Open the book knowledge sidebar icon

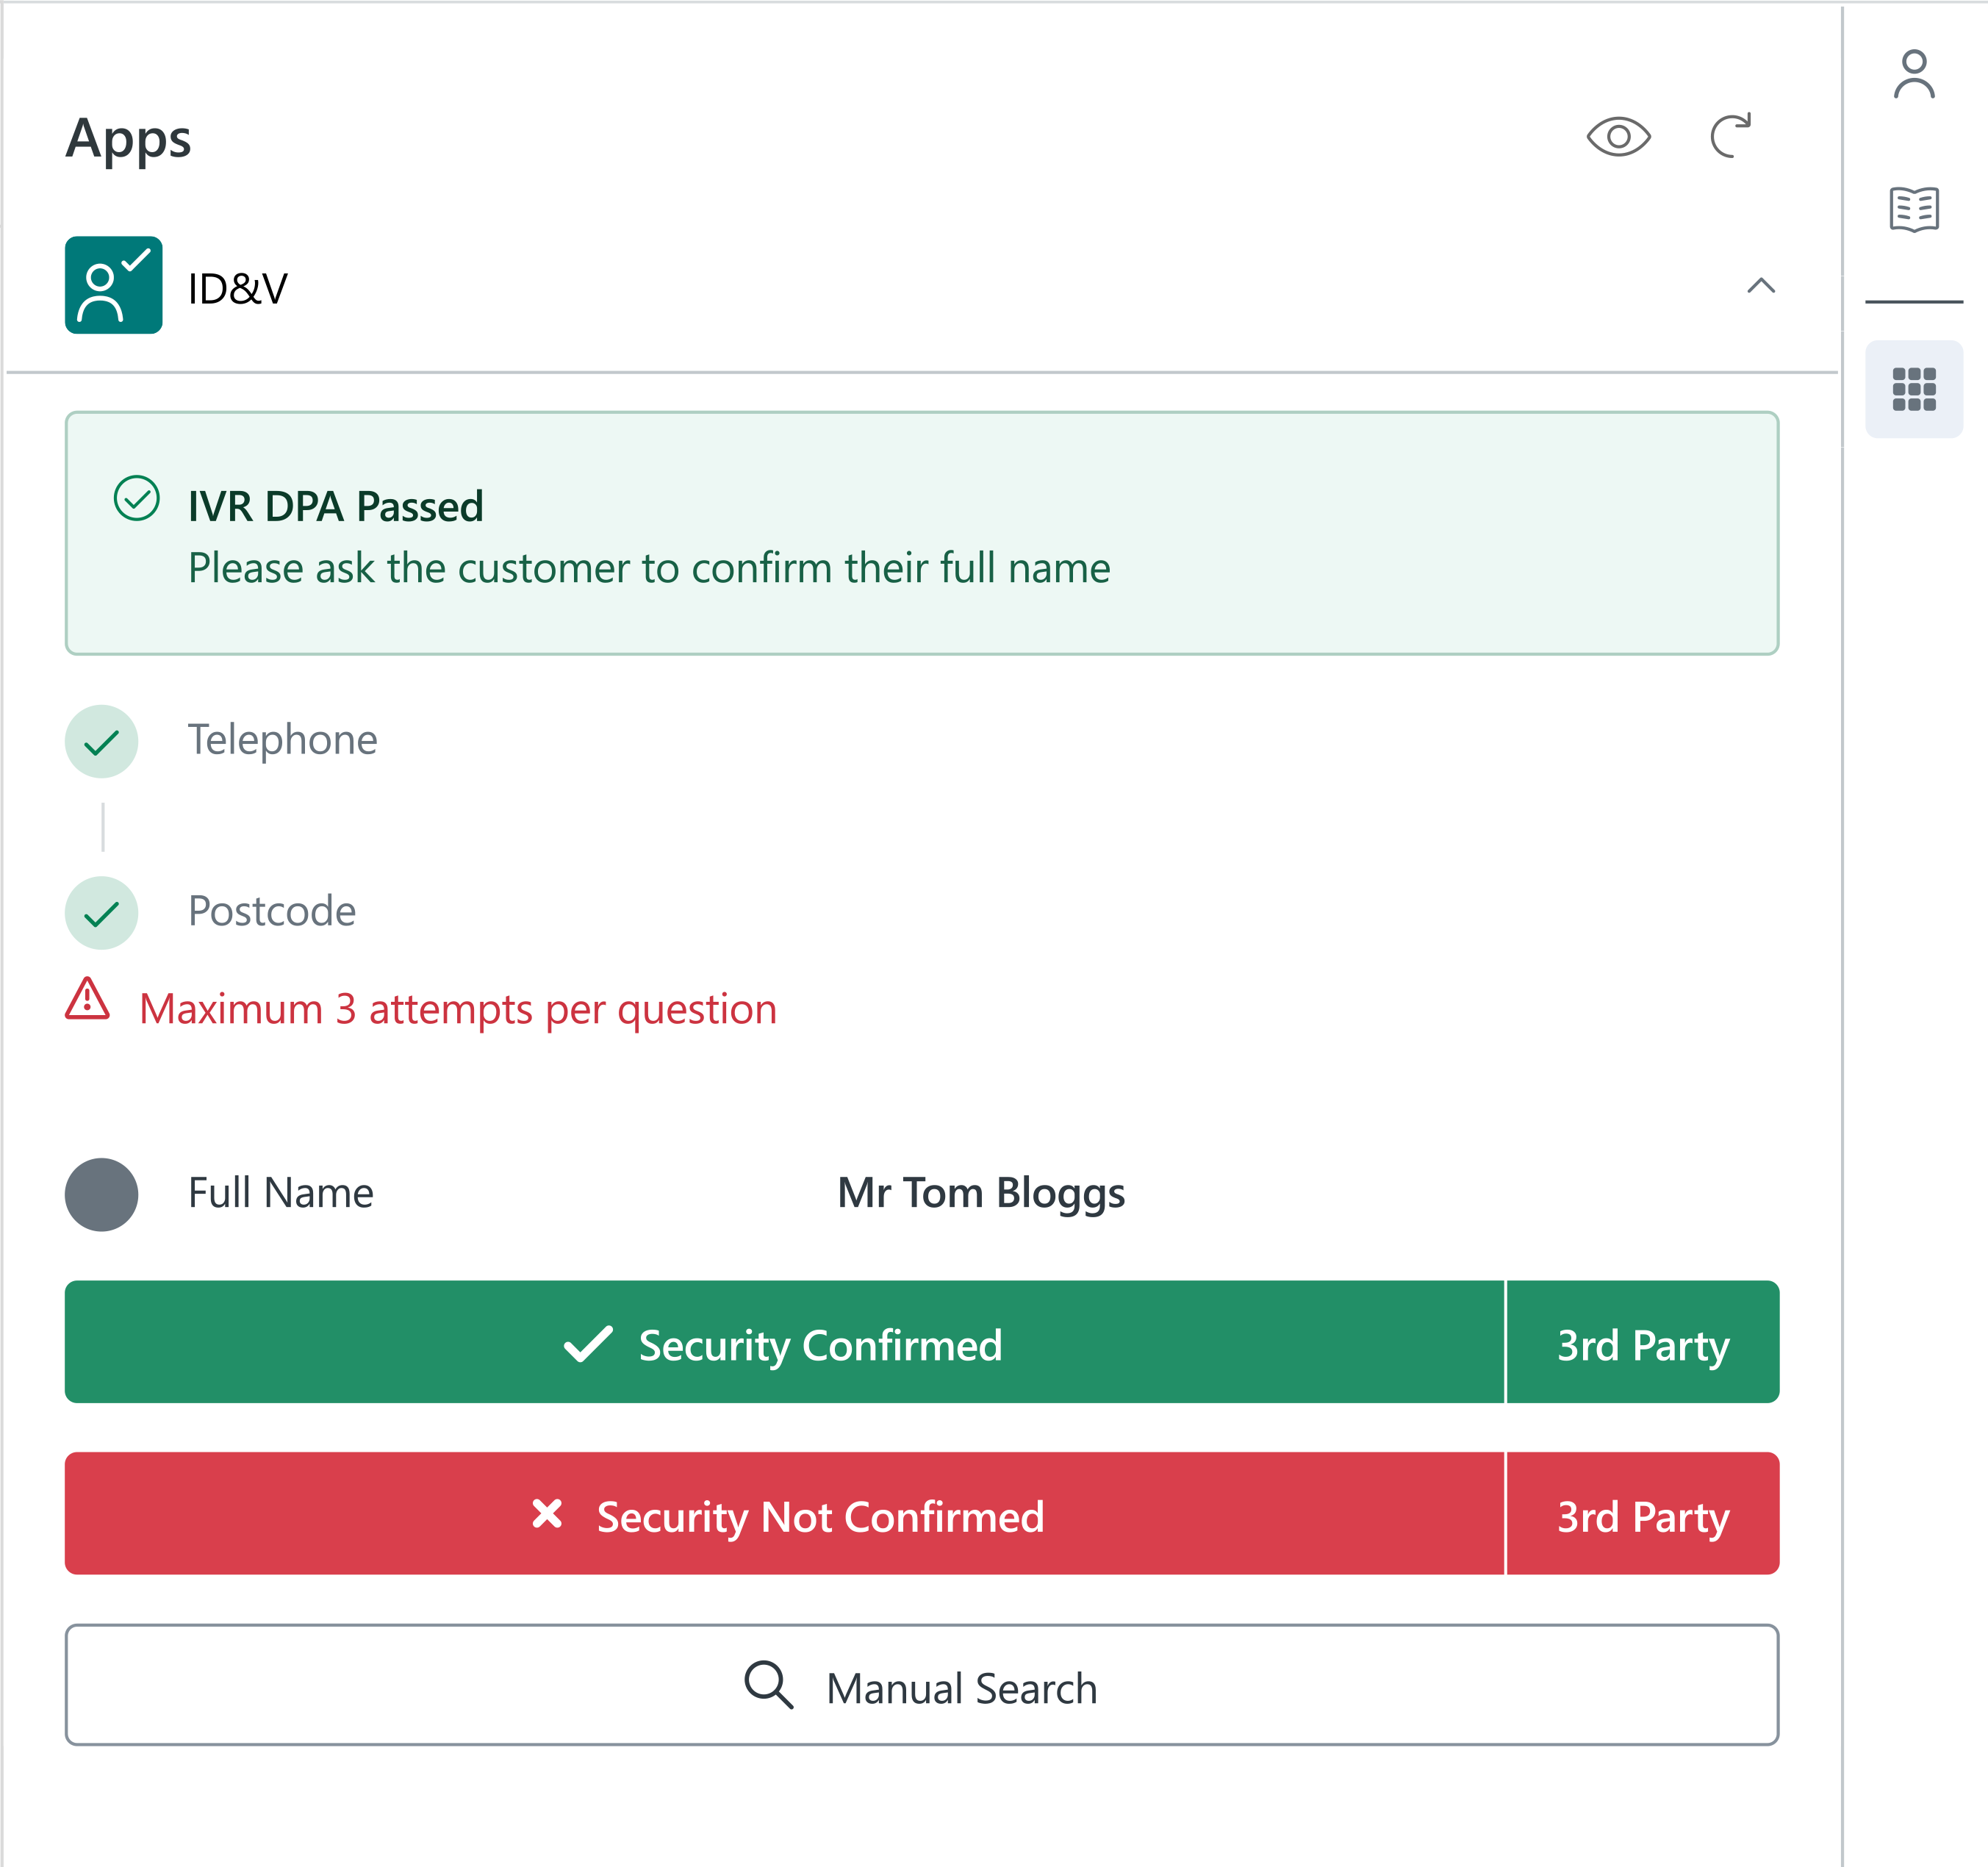[1913, 209]
